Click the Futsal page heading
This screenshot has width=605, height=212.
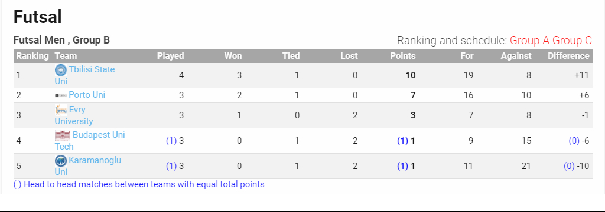(38, 17)
